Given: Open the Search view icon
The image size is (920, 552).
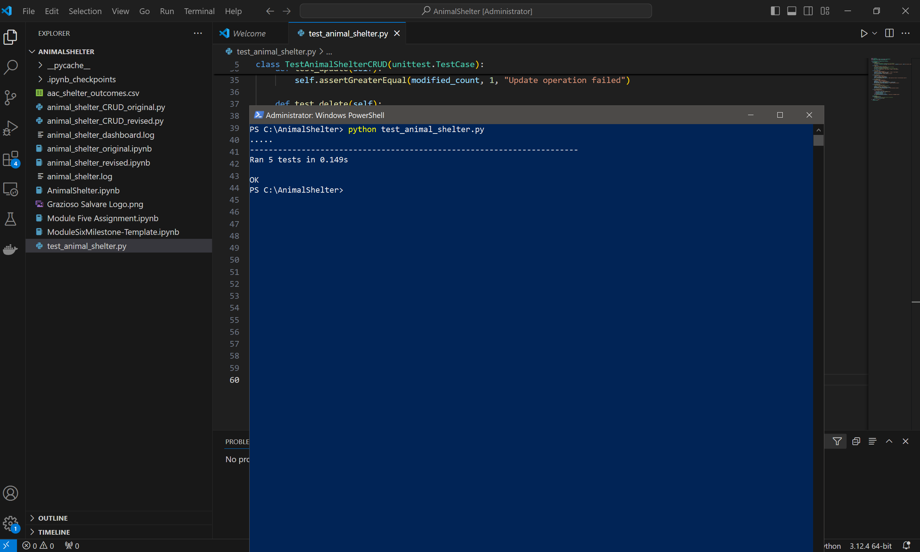Looking at the screenshot, I should (10, 67).
